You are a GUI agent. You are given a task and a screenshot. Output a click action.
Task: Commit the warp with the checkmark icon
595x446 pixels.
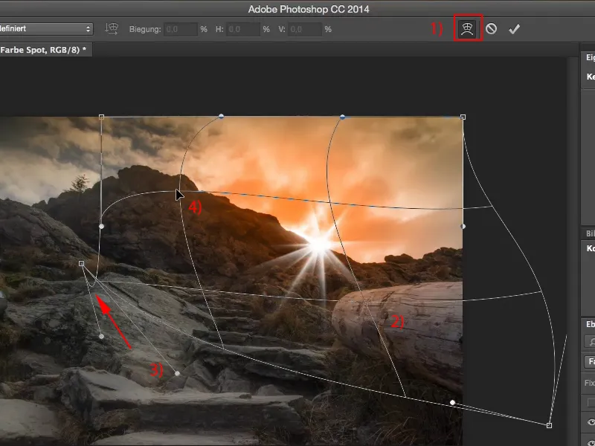[x=514, y=29]
